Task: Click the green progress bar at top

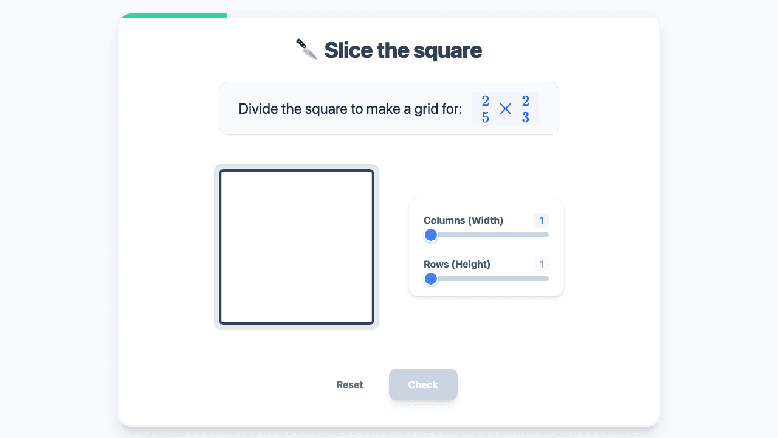Action: [x=173, y=15]
